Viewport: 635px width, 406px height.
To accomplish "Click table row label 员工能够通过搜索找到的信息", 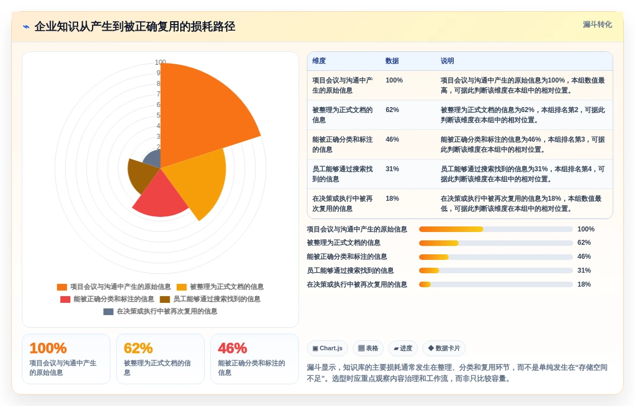I will coord(343,174).
